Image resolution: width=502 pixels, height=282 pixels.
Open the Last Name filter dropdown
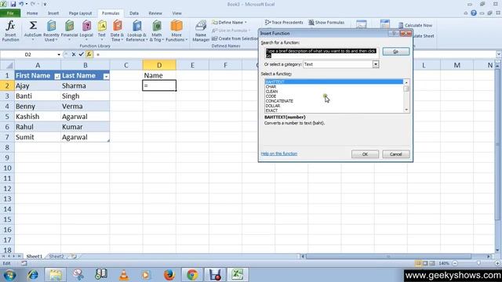pyautogui.click(x=106, y=77)
